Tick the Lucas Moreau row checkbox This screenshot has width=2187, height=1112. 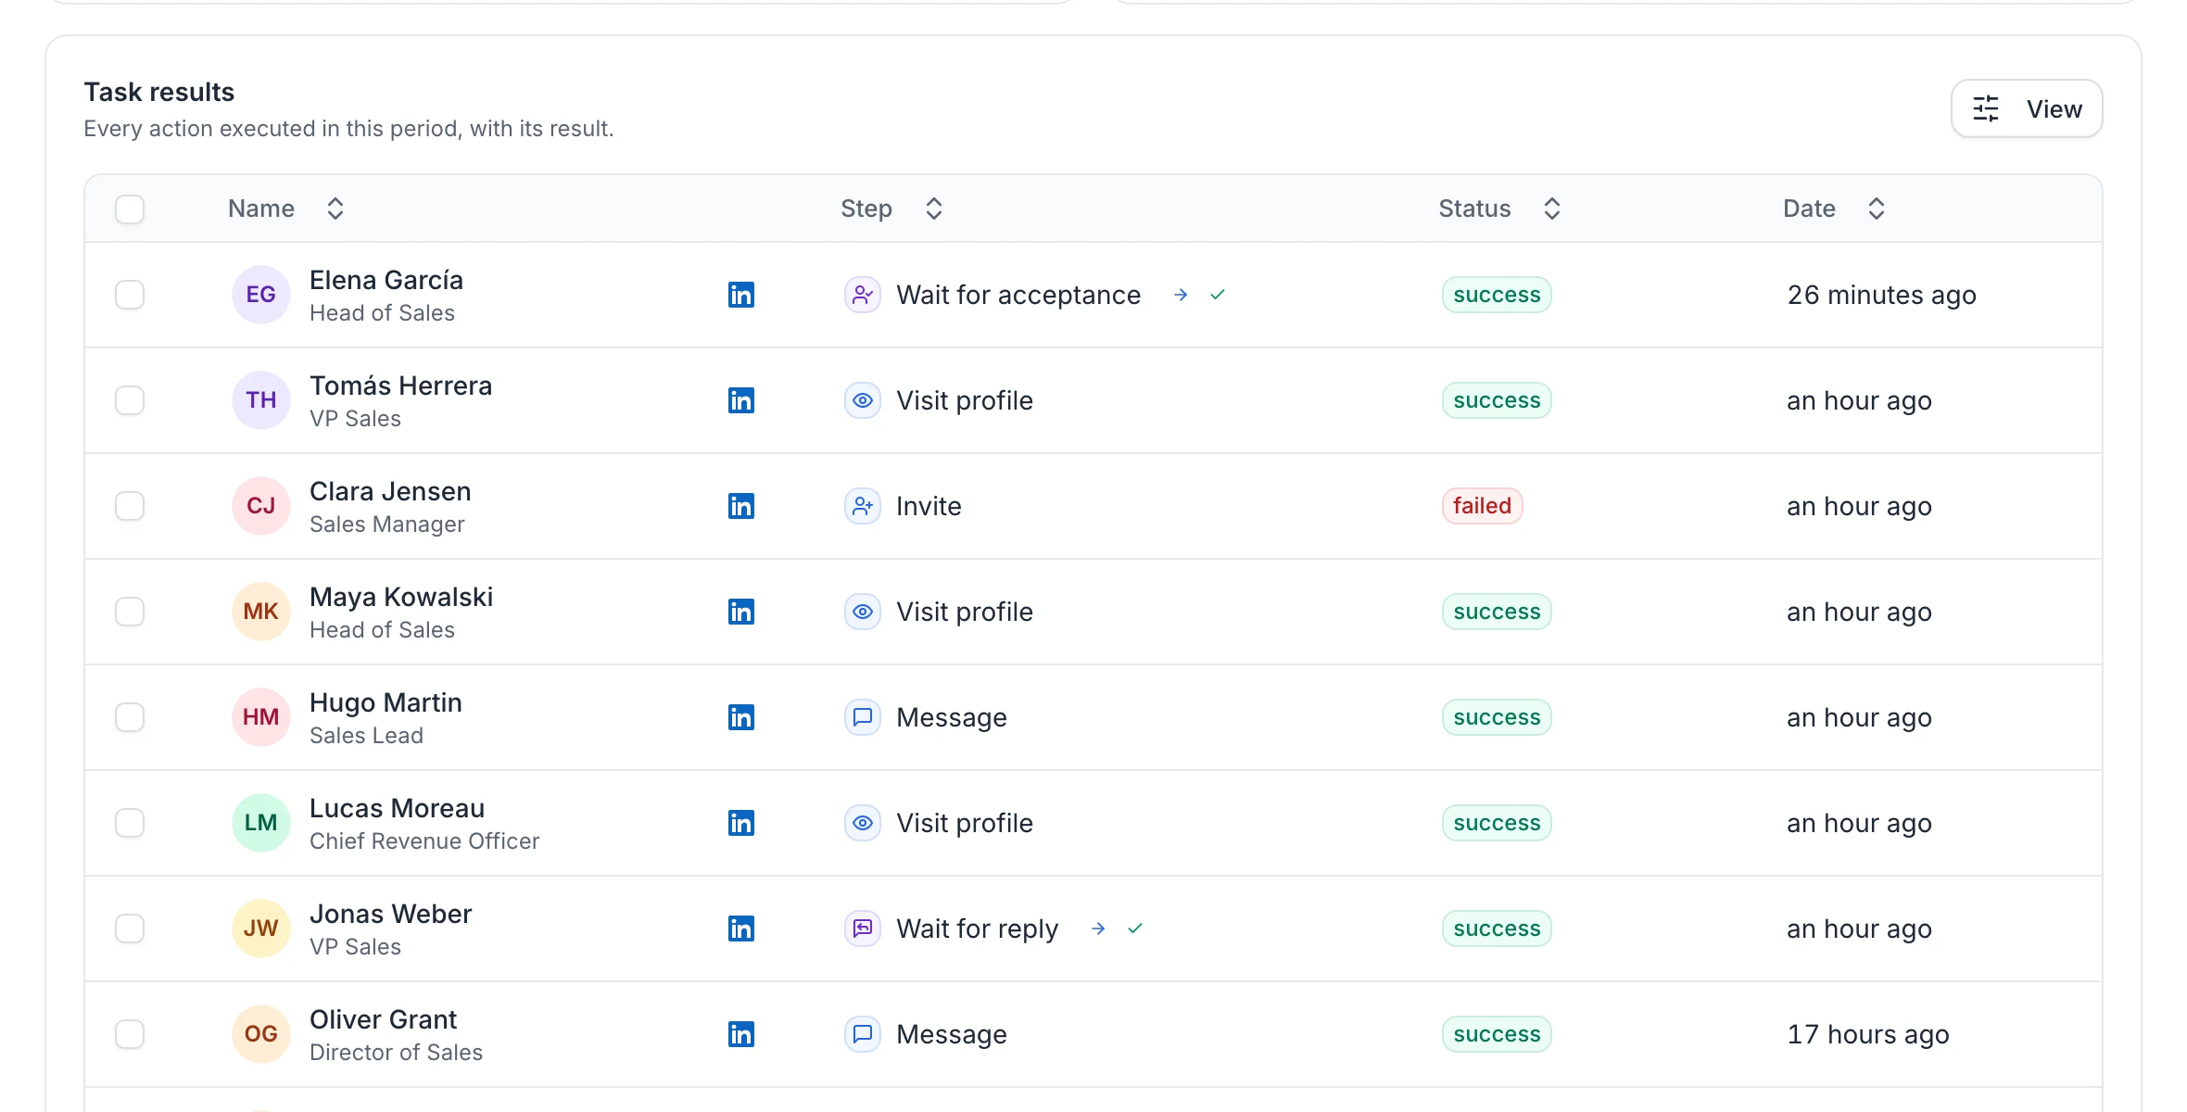coord(130,823)
